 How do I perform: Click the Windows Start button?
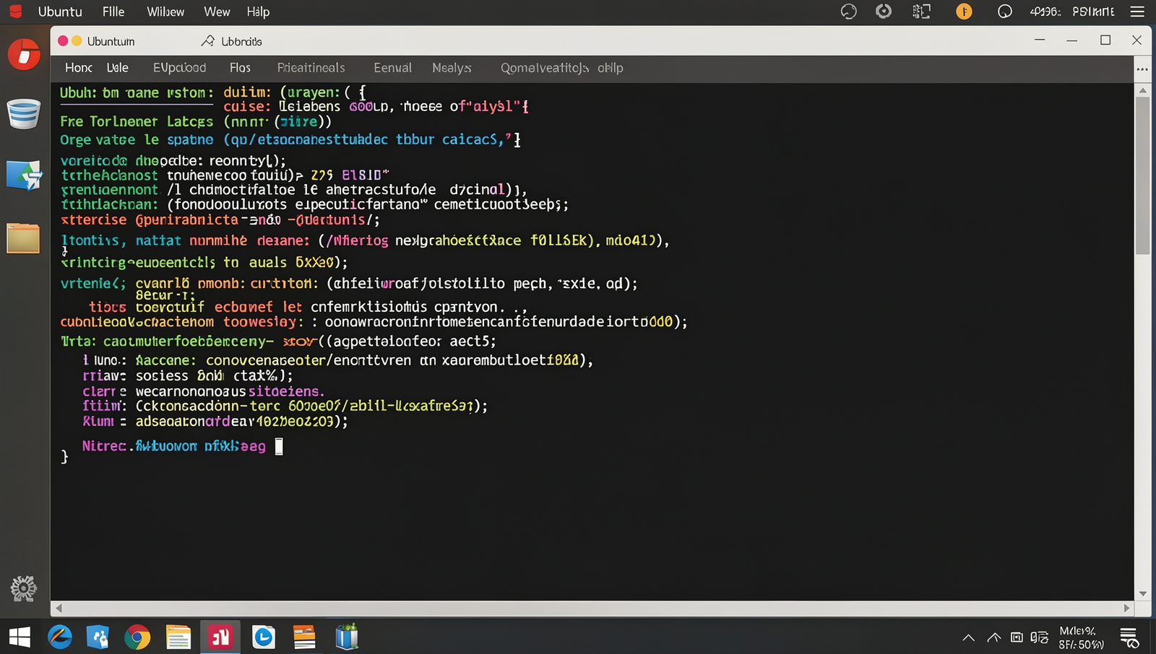click(20, 637)
